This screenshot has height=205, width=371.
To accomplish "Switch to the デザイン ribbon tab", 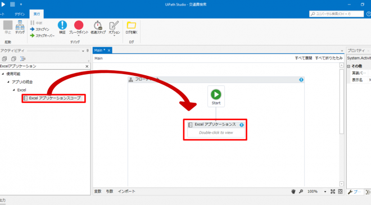I will (20, 14).
